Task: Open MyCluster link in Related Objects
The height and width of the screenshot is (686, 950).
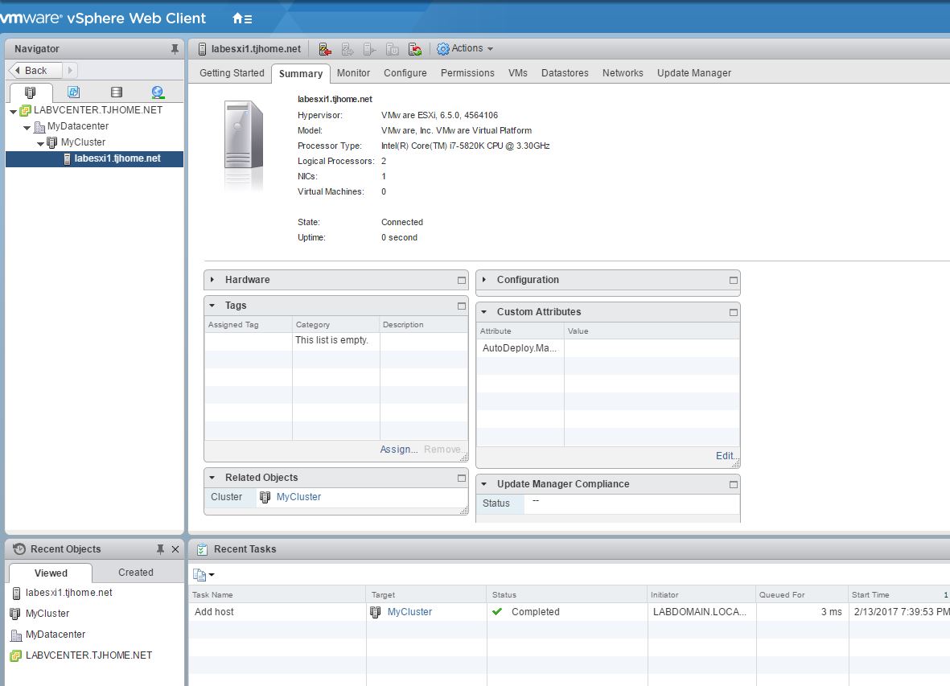Action: [x=298, y=497]
